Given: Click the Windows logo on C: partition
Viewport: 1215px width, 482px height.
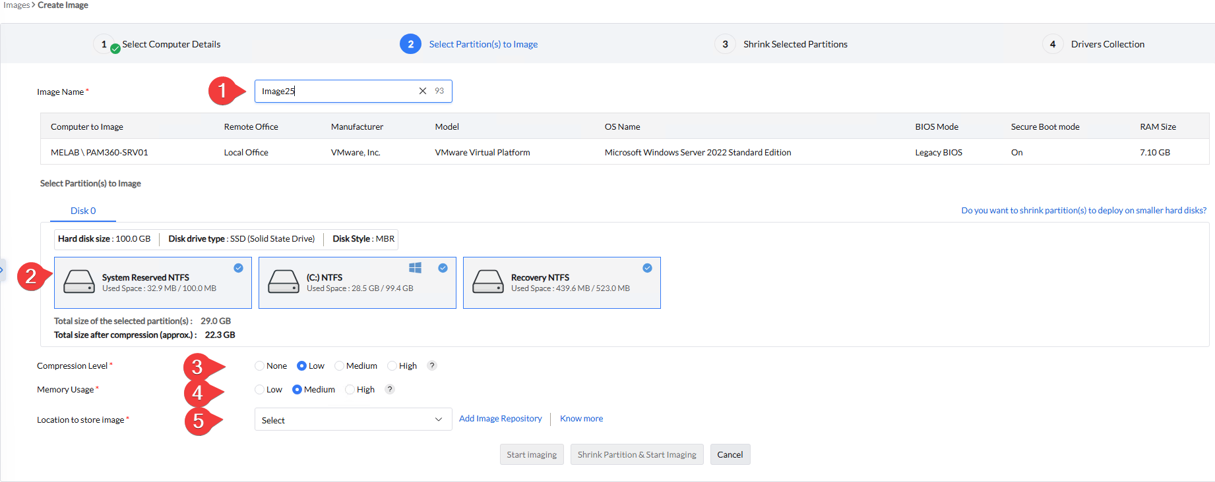Looking at the screenshot, I should (x=415, y=268).
